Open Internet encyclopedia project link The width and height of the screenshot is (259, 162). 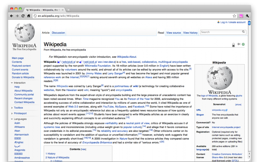226,127
